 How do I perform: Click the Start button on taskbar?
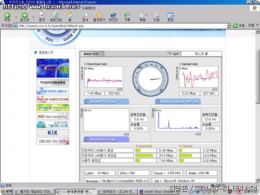point(7,191)
